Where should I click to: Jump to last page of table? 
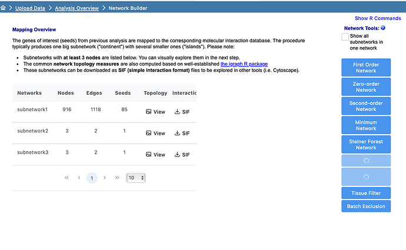117,178
